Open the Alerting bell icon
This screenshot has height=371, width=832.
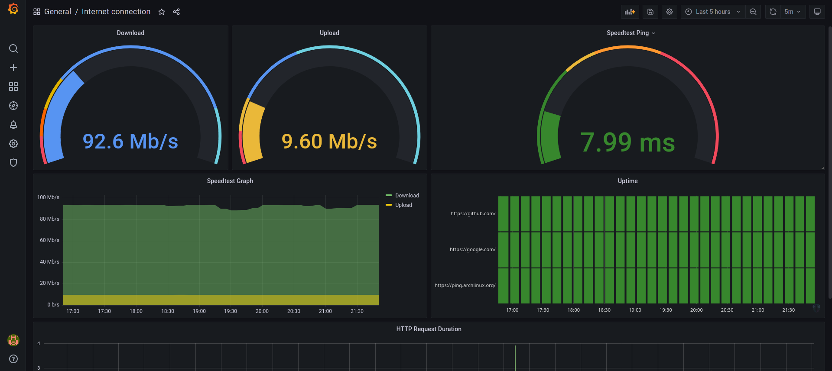point(13,125)
